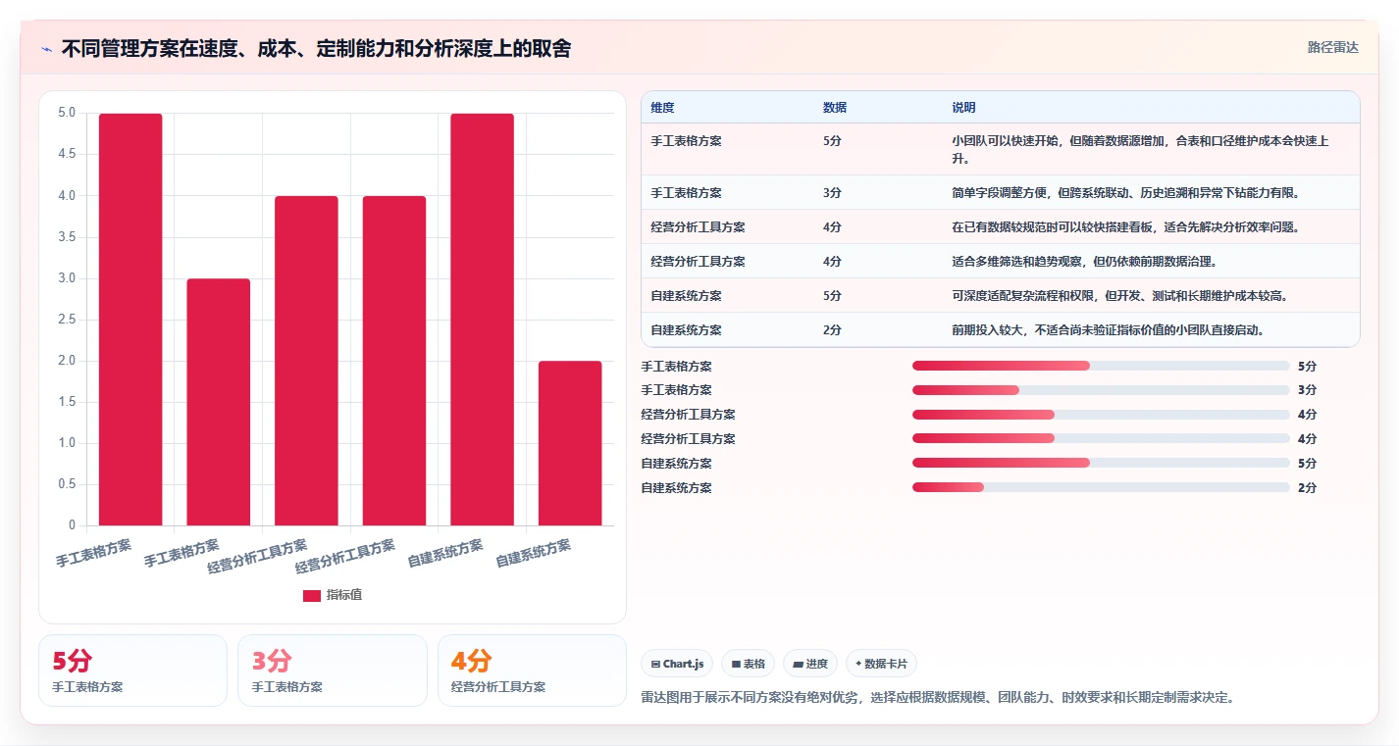
Task: Click the 数据 column header
Action: click(x=835, y=108)
